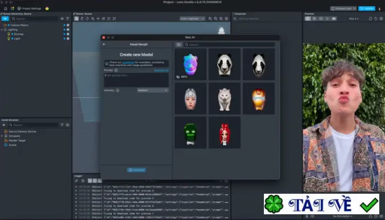
Task: Select the first Preview mode button
Action: point(308,19)
